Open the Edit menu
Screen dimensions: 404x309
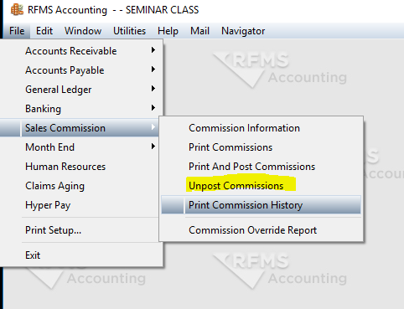44,31
